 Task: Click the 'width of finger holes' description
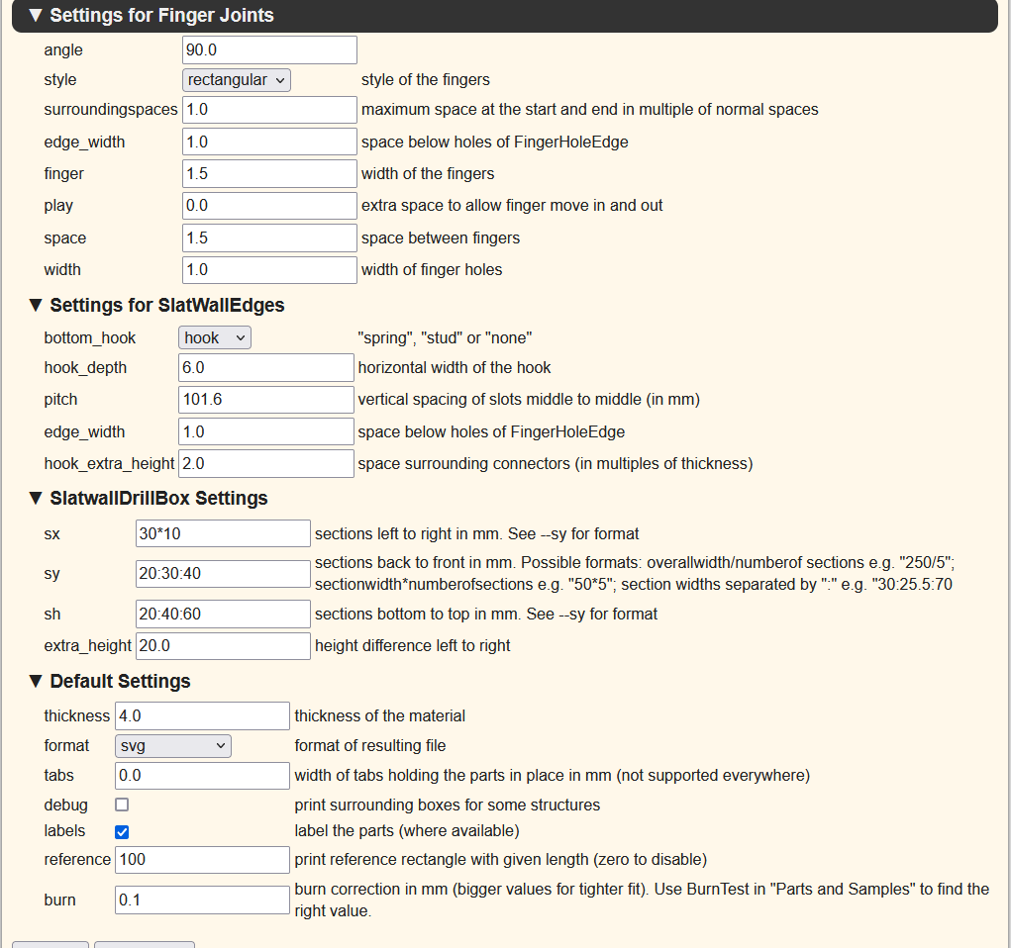(432, 270)
